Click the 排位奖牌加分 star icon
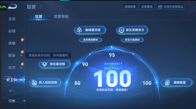196x109 pixels. [x=121, y=30]
